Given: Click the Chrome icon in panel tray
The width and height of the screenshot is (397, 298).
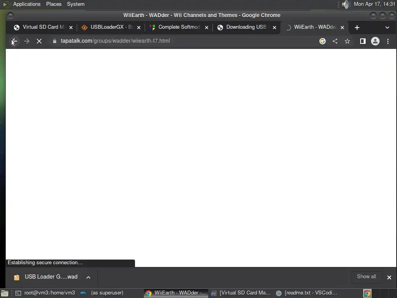Looking at the screenshot, I should pos(367,293).
